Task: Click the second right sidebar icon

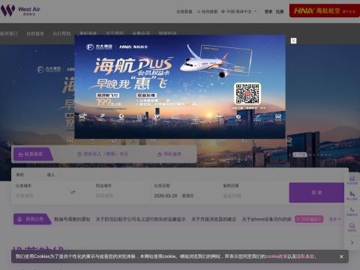Action: (352, 196)
